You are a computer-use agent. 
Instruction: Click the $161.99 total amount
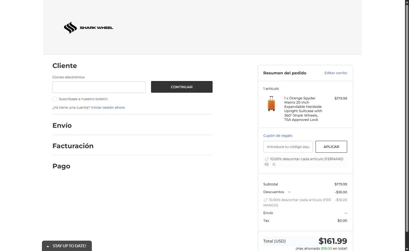pos(333,241)
